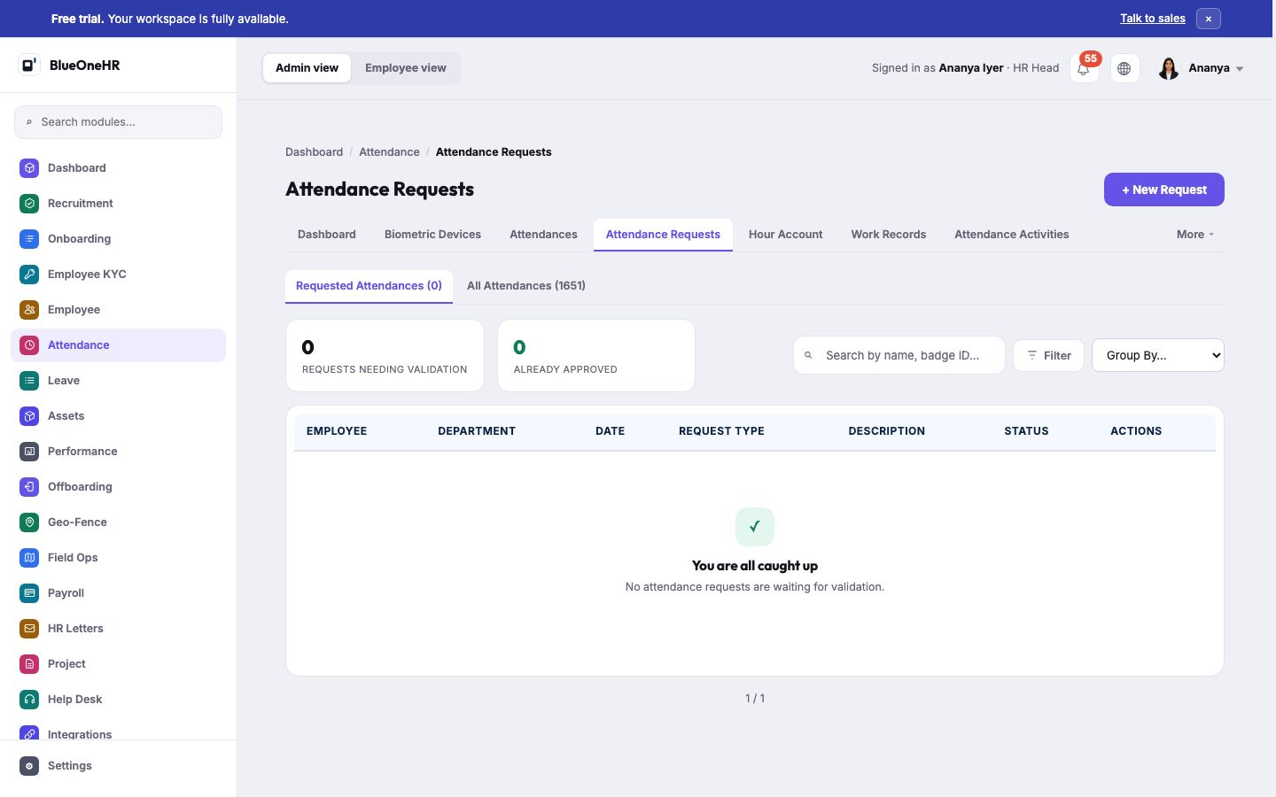The width and height of the screenshot is (1276, 797).
Task: Click the search by name, badge ID field
Action: pyautogui.click(x=899, y=355)
